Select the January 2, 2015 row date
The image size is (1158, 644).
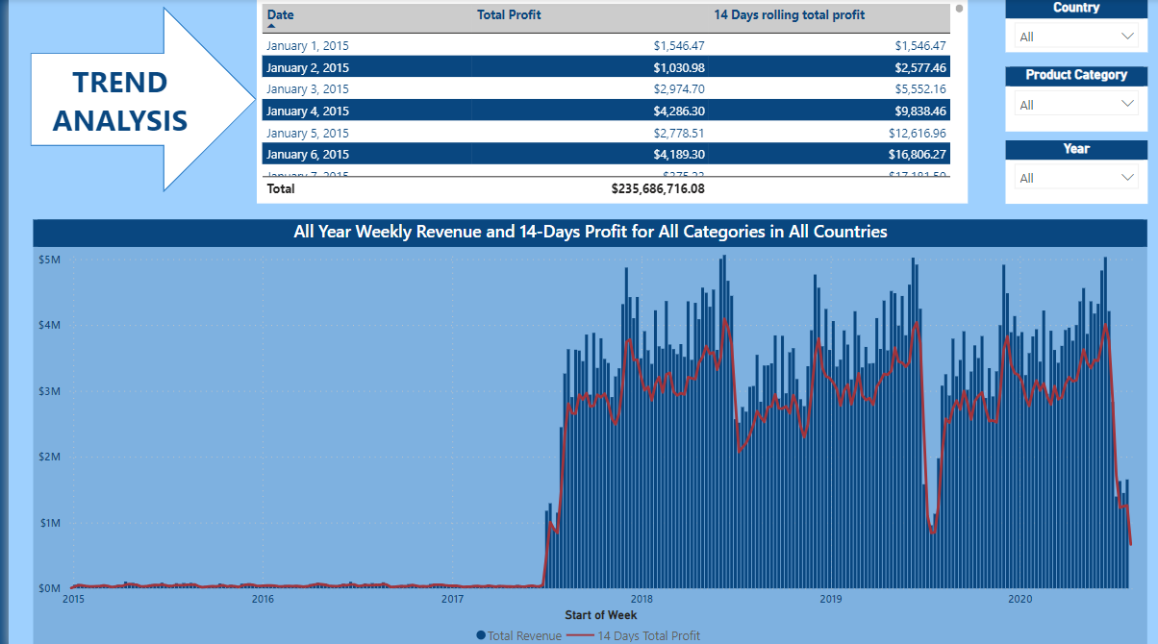tap(308, 67)
